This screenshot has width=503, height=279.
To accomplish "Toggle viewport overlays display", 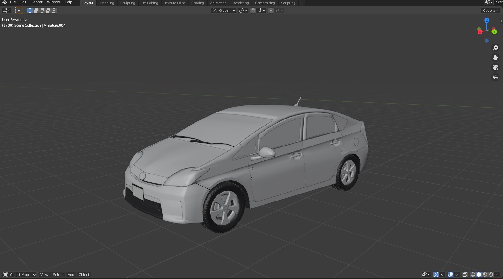I will pos(450,275).
